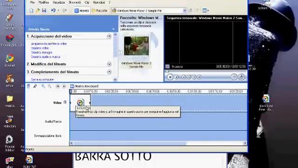The image size is (298, 168).
Task: Click the Undo arrow icon
Action: coord(53,10)
